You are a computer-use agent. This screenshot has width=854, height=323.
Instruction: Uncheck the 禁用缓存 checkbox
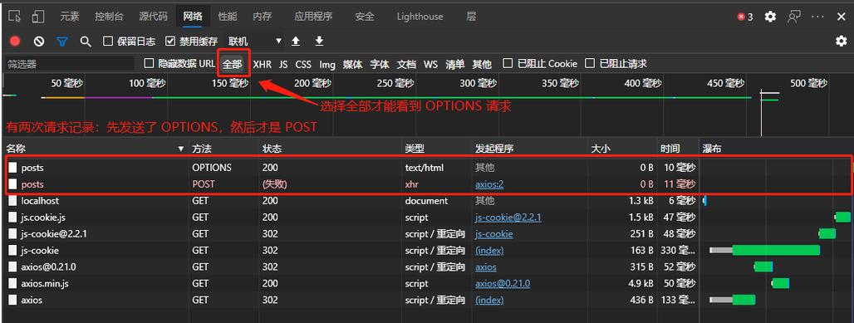tap(170, 41)
